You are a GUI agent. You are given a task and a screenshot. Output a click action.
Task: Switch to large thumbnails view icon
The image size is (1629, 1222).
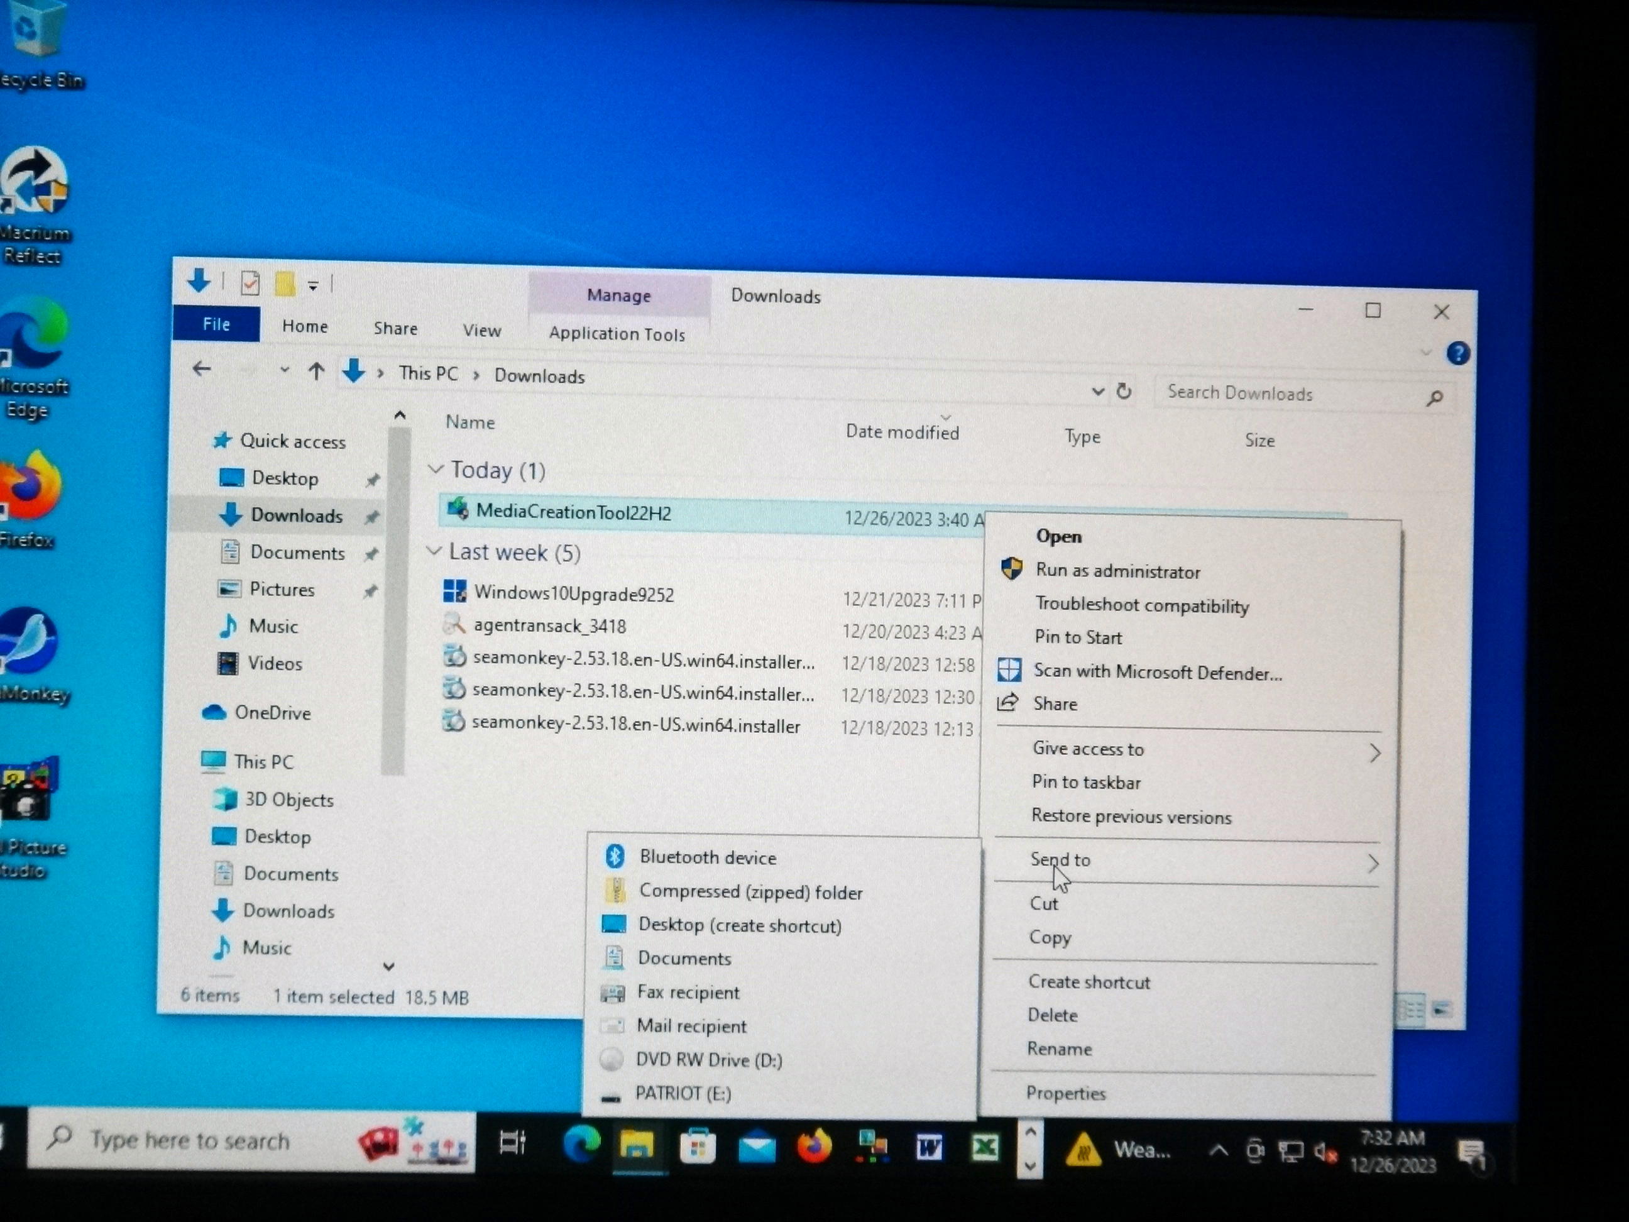(1441, 1010)
